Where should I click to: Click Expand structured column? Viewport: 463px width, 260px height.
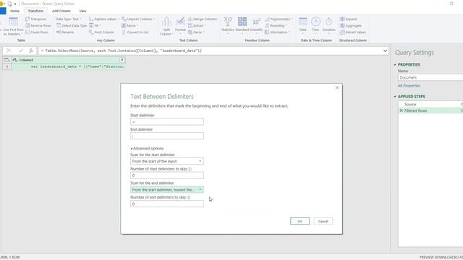[349, 19]
